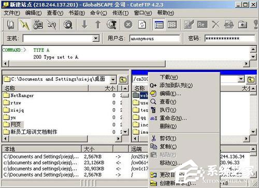Click the queue transfer toolbar icon
Screen dimensions: 259x188
[x=111, y=24]
